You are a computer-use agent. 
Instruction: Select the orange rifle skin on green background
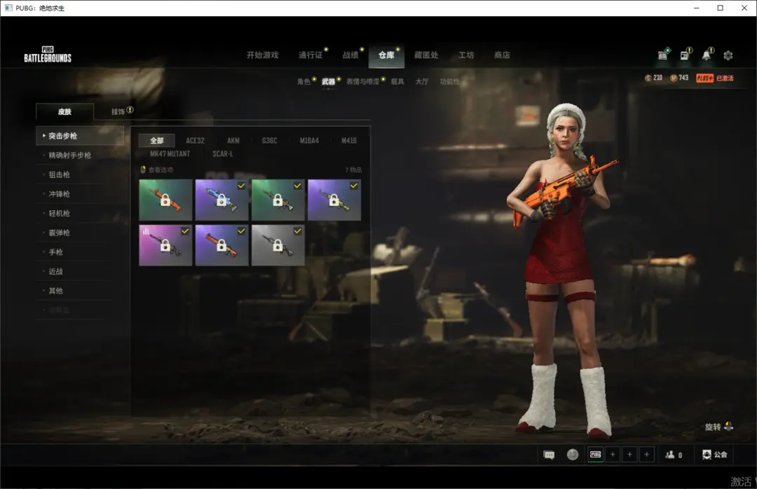(165, 200)
